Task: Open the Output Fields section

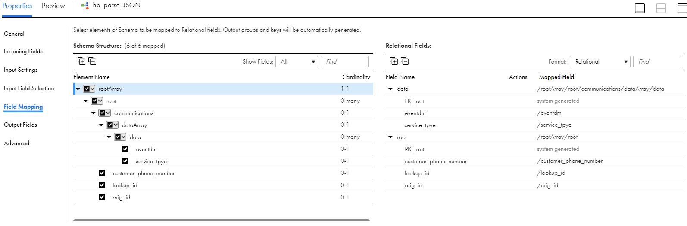Action: [20, 125]
